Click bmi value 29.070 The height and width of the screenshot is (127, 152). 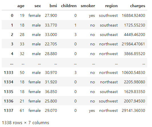[x=51, y=110]
